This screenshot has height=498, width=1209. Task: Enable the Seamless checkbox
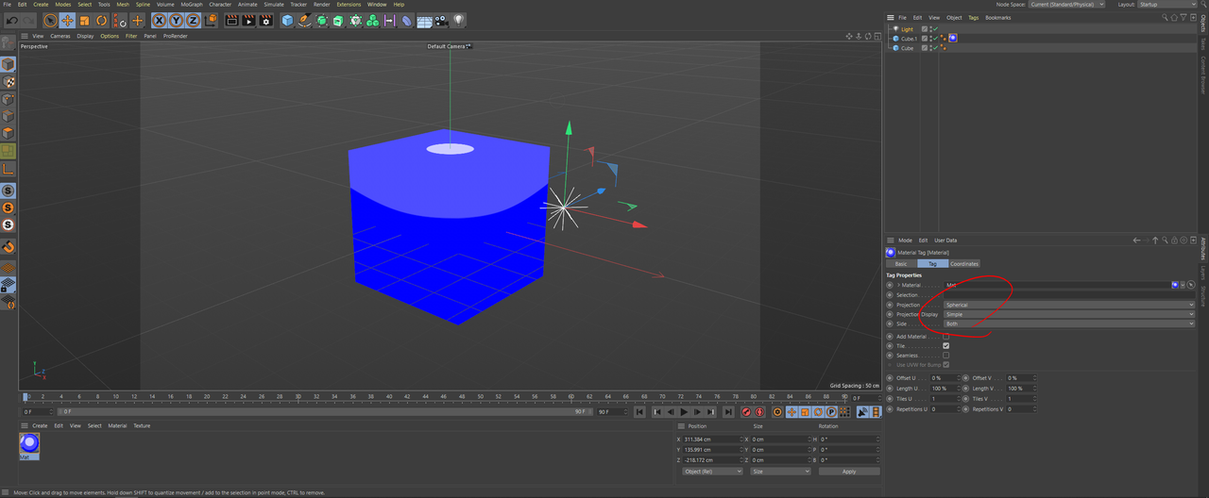click(945, 355)
